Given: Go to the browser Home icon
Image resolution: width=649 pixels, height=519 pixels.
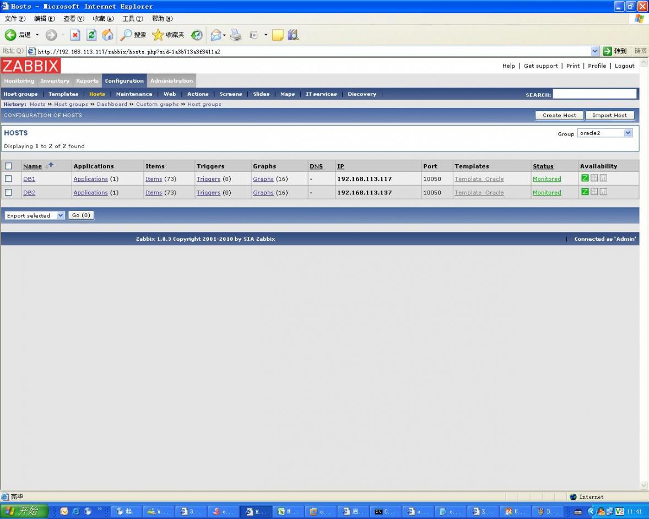Looking at the screenshot, I should (x=107, y=35).
